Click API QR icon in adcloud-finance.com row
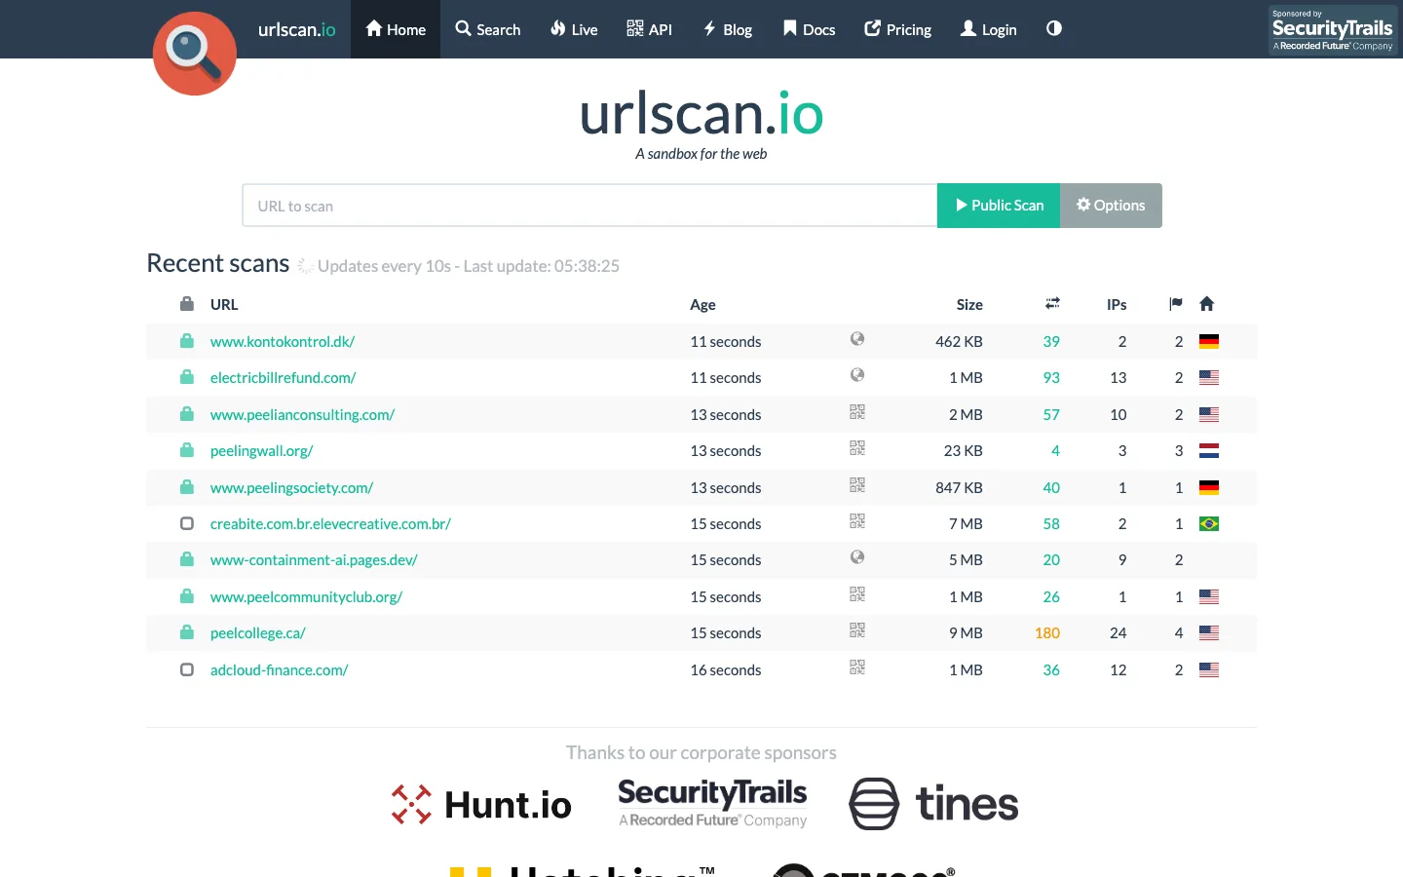Screen dimensions: 1403x877 857,667
